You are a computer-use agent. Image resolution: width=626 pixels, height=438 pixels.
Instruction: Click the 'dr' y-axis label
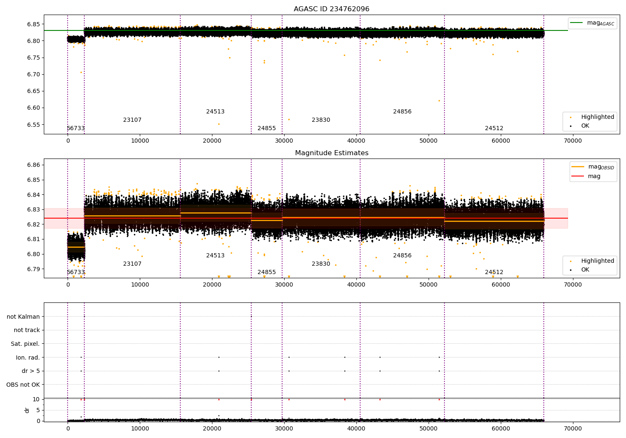click(x=27, y=410)
